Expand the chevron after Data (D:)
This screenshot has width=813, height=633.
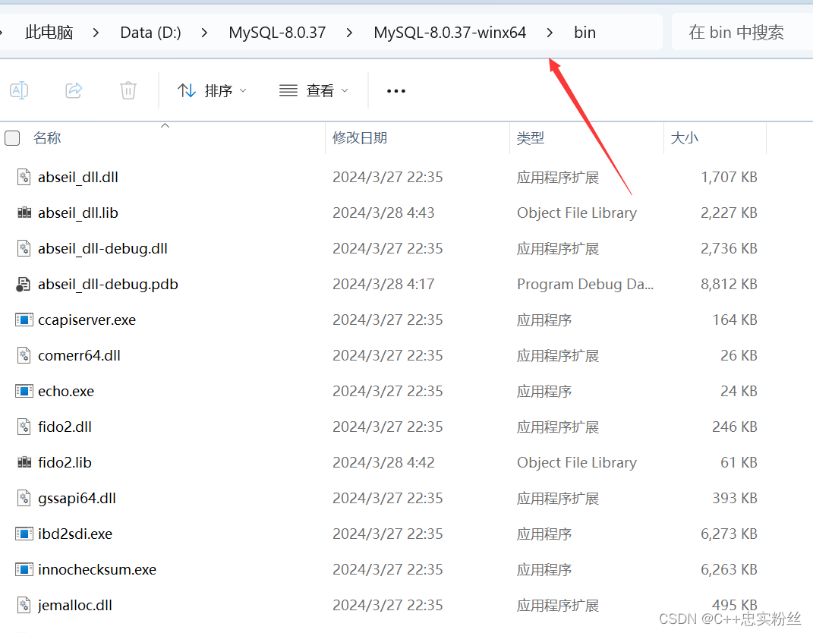coord(204,33)
